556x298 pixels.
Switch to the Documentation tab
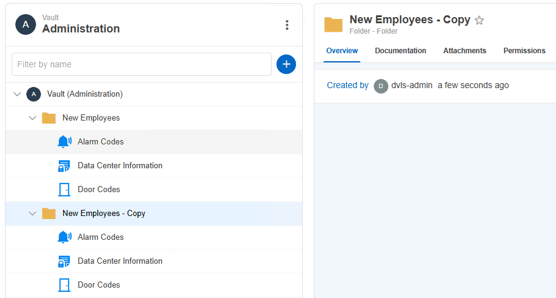tap(401, 51)
